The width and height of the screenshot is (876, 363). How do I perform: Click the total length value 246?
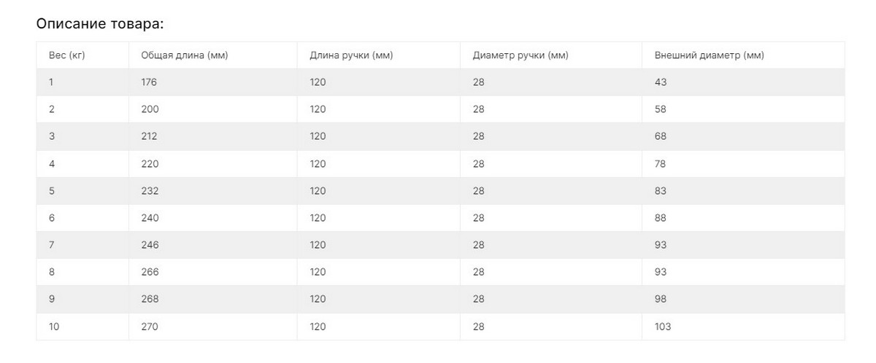pyautogui.click(x=150, y=245)
